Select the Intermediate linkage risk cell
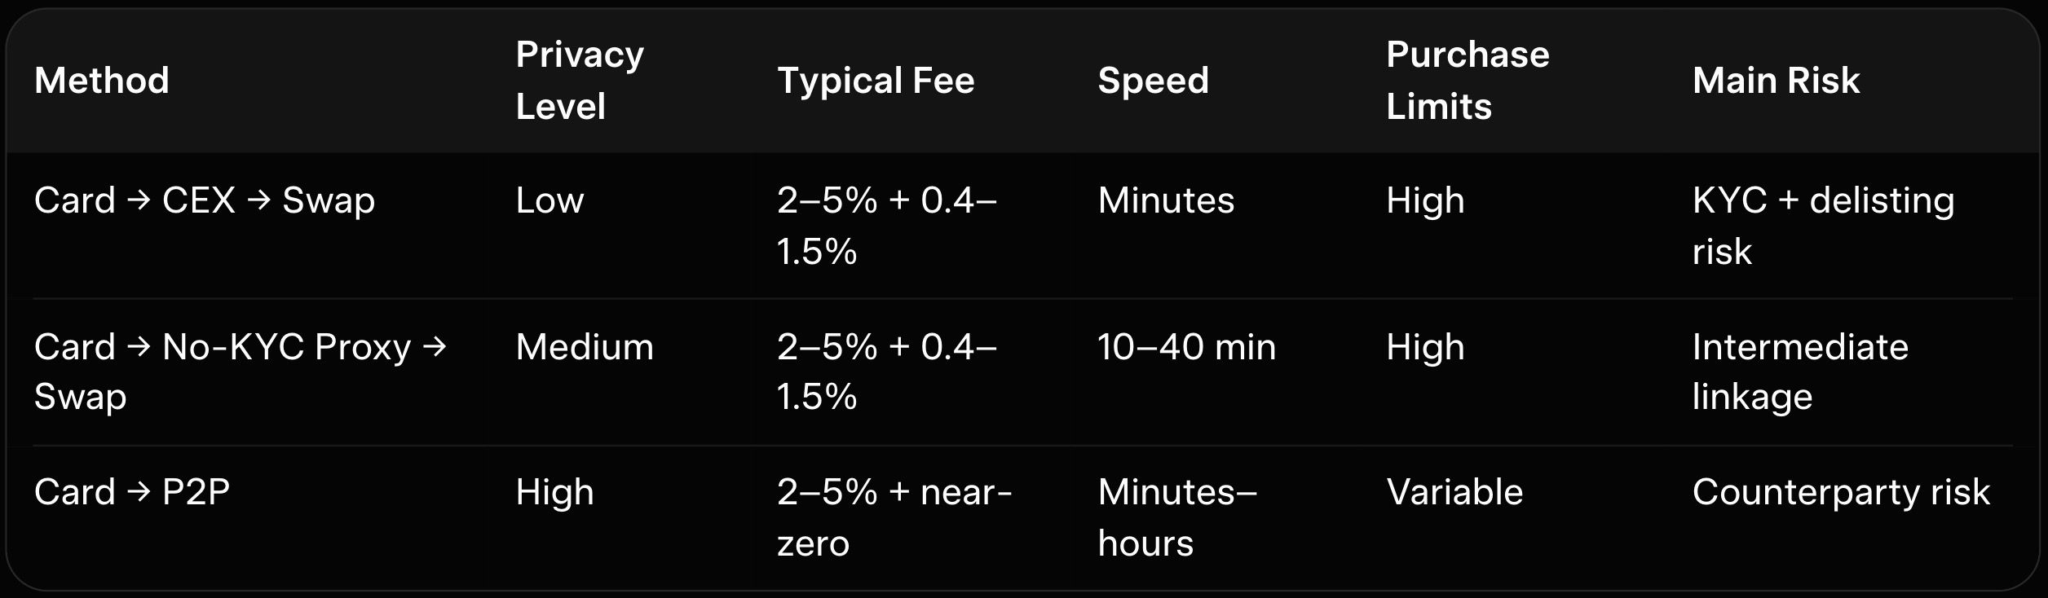Screen dimensions: 2048x598 tap(1800, 372)
